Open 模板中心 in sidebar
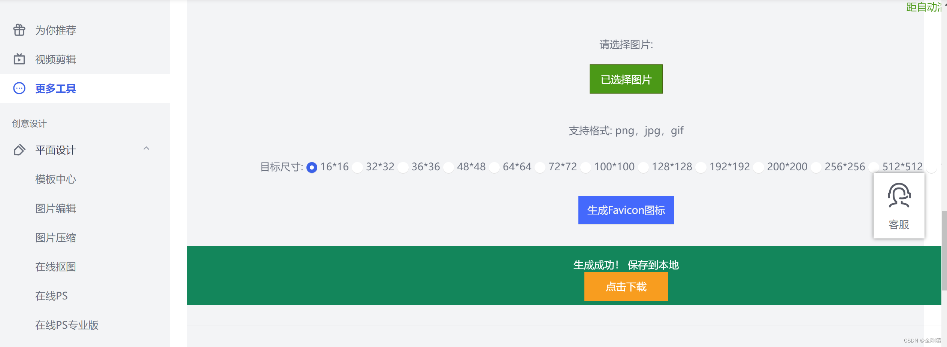Image resolution: width=947 pixels, height=347 pixels. (x=55, y=179)
